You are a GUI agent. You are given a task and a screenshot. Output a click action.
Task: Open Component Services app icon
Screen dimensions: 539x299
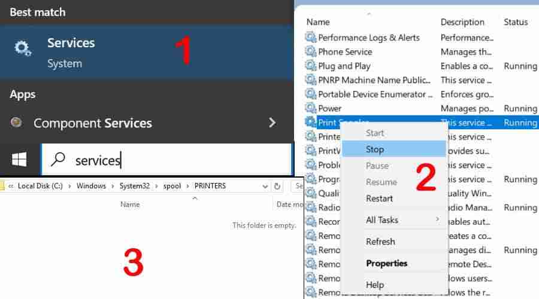16,122
